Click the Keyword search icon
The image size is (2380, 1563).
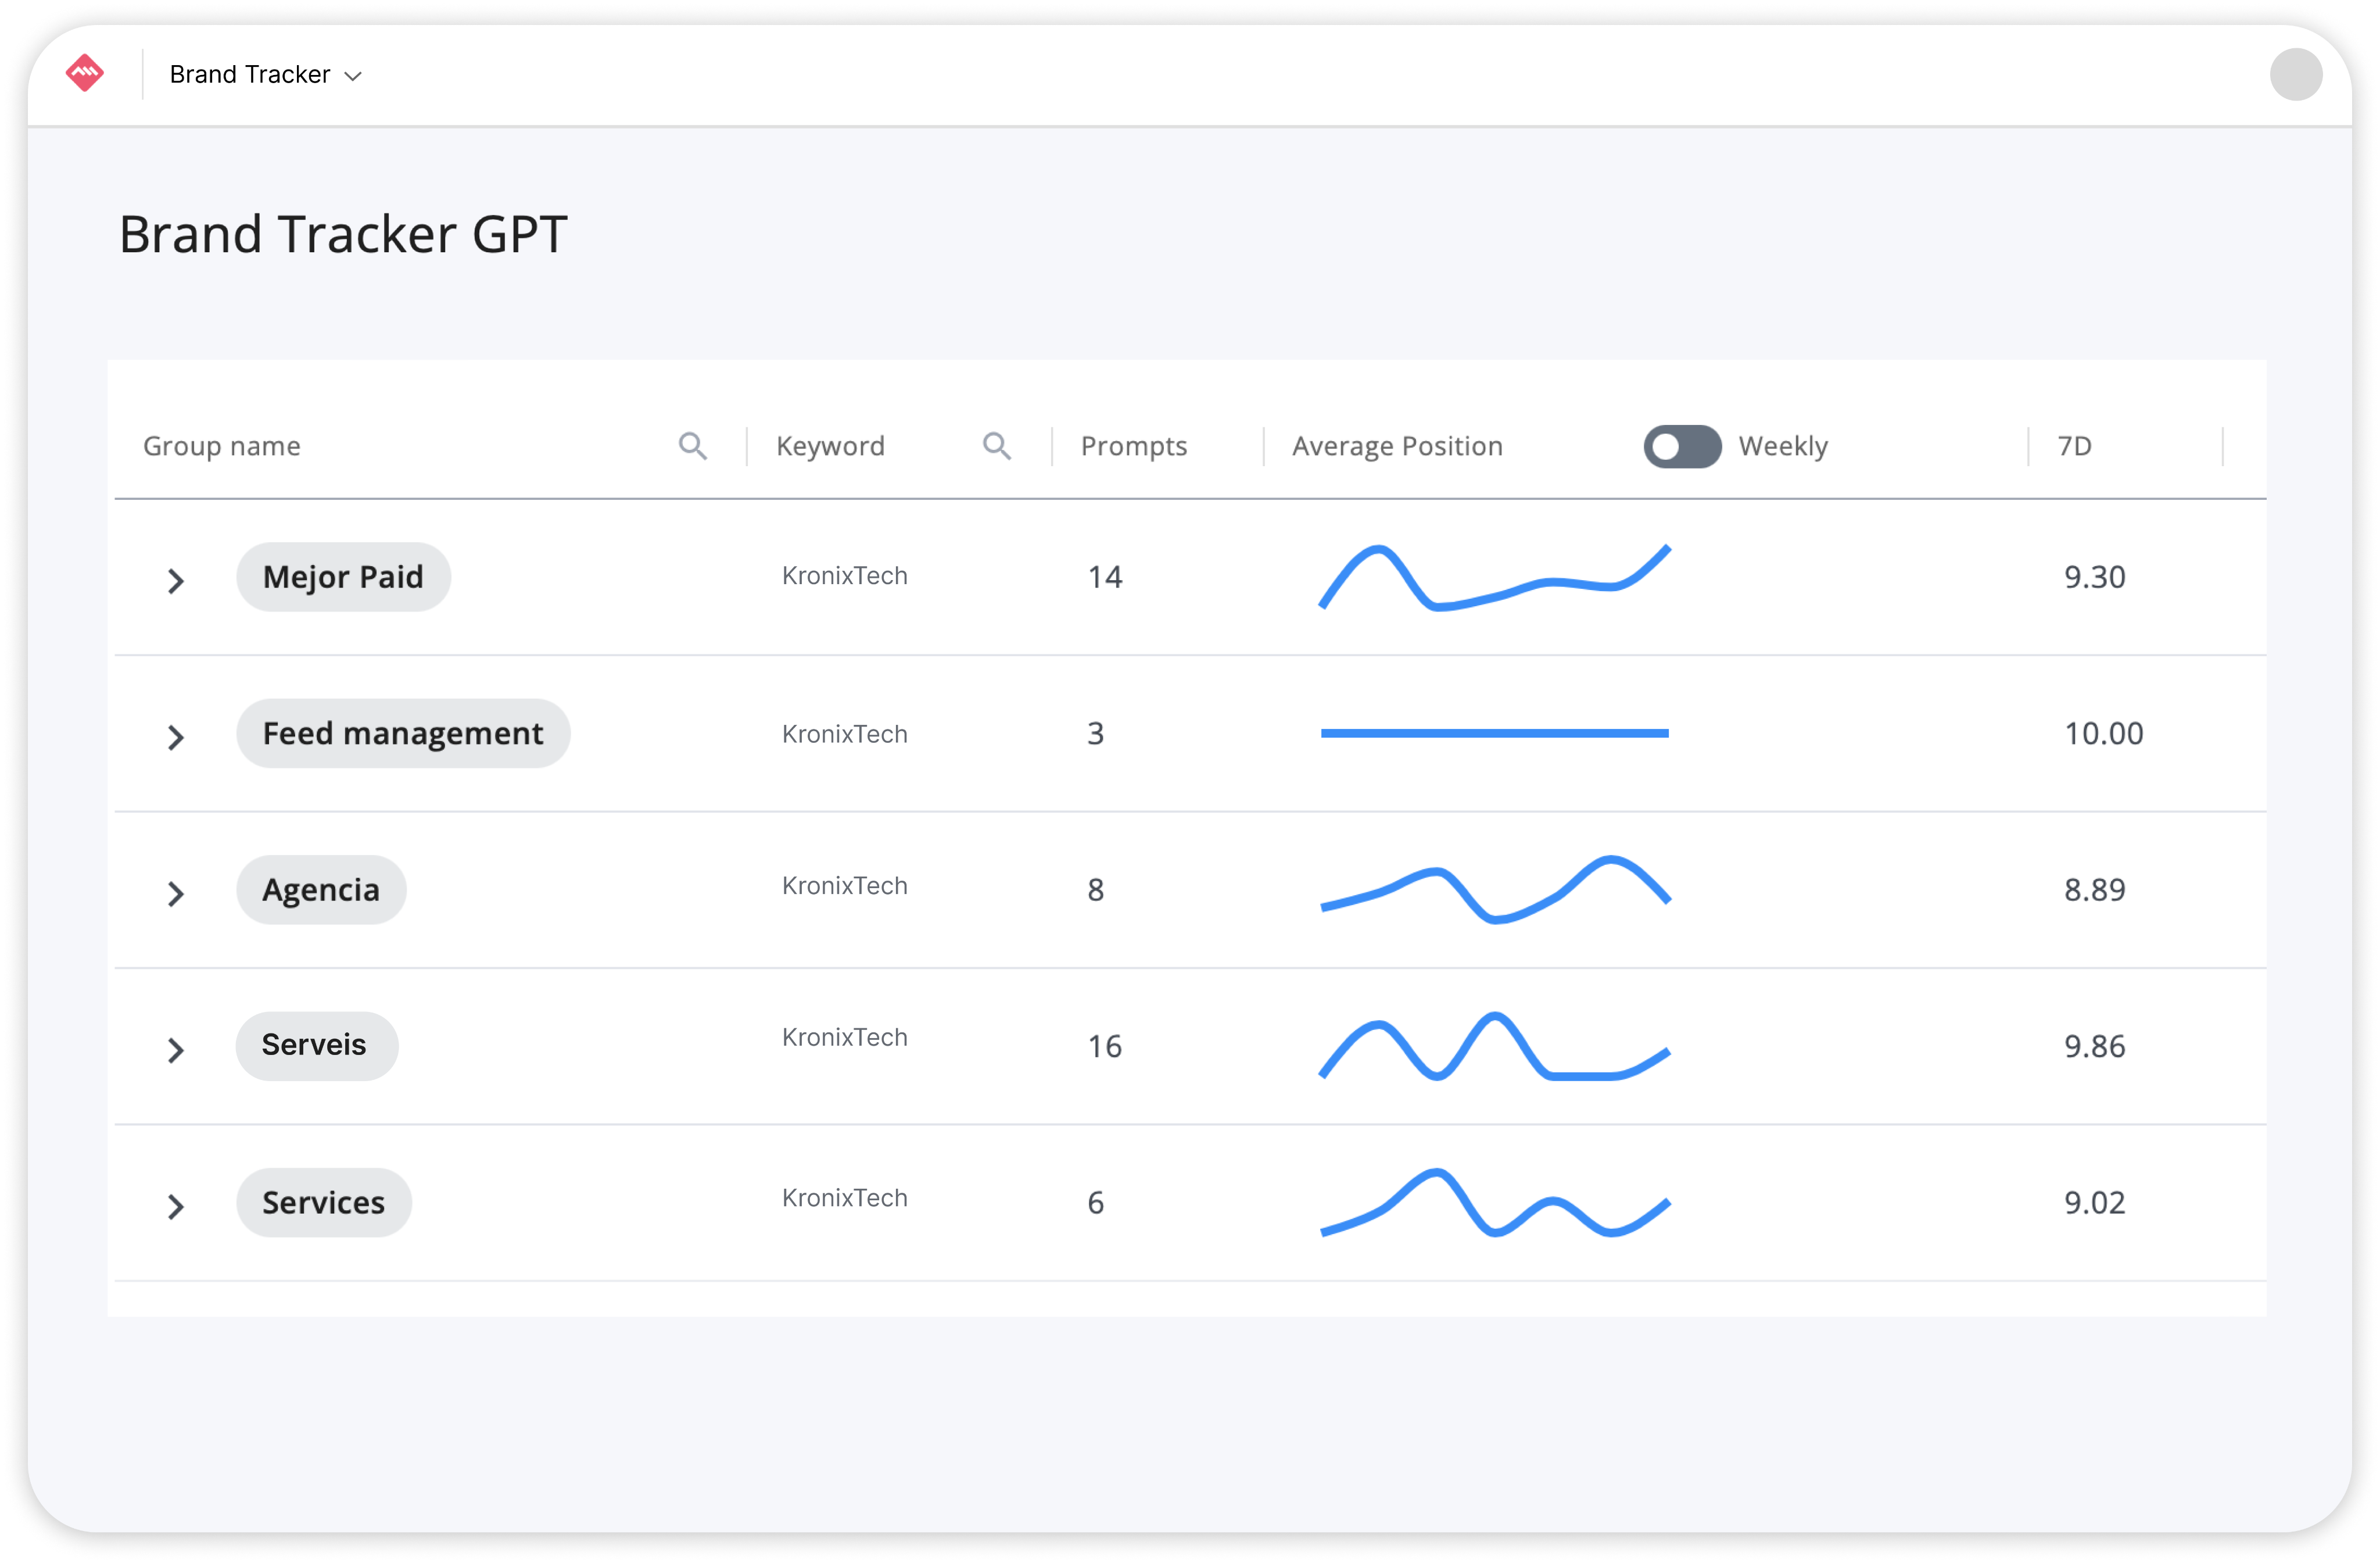(x=997, y=446)
